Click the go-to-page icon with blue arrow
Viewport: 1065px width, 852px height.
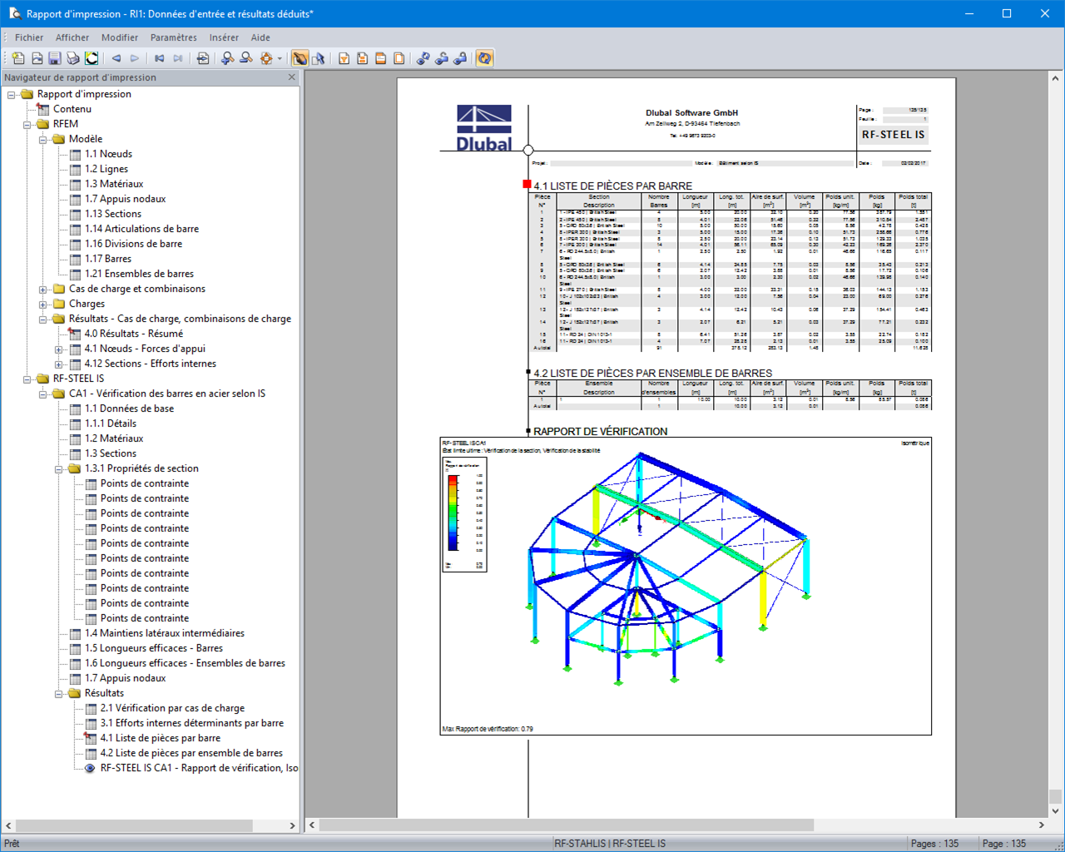click(203, 58)
